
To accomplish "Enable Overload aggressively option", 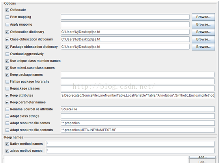I will pos(7,54).
